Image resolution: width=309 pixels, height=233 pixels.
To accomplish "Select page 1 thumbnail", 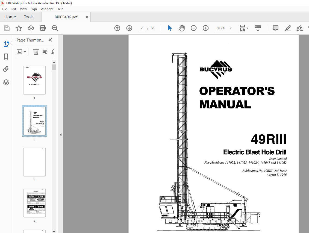I will (x=34, y=80).
